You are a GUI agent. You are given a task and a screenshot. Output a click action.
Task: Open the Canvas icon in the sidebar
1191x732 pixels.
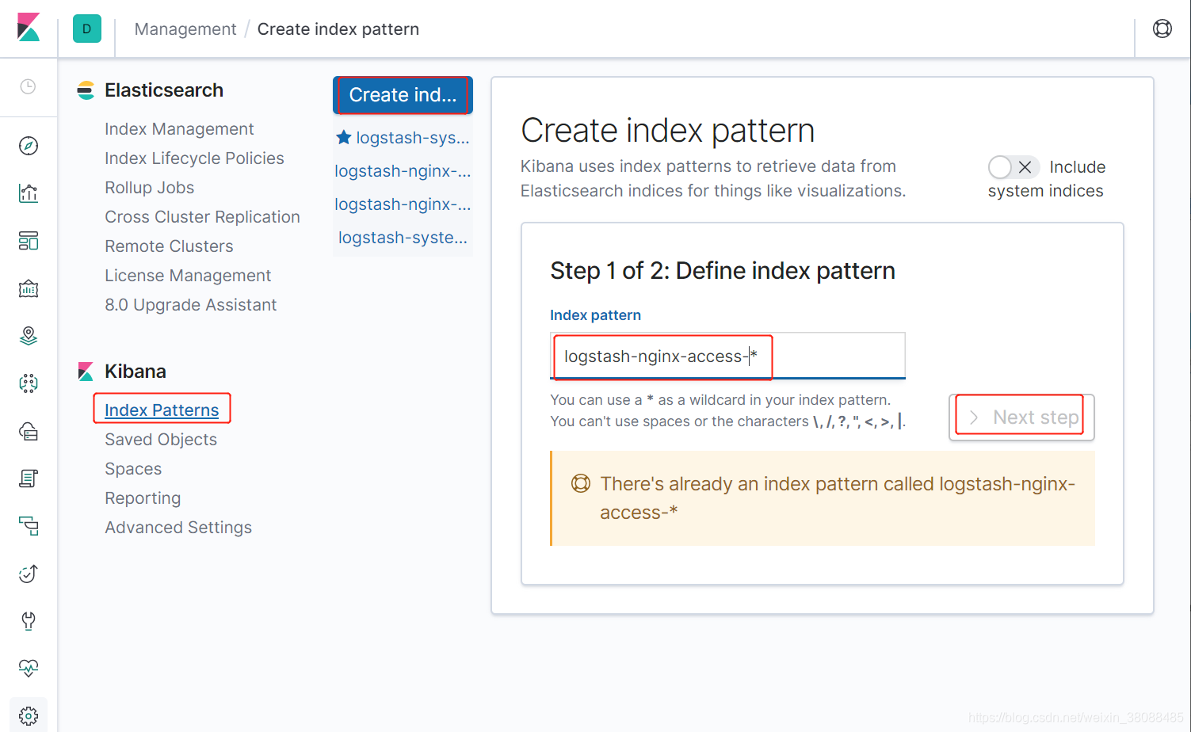(x=29, y=288)
